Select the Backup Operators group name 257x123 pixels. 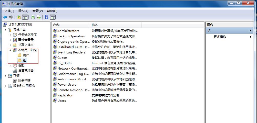coord(71,36)
